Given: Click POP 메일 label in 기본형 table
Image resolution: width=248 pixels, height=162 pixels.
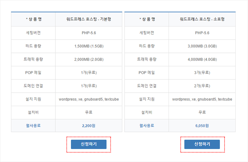Looking at the screenshot, I should (34, 73).
